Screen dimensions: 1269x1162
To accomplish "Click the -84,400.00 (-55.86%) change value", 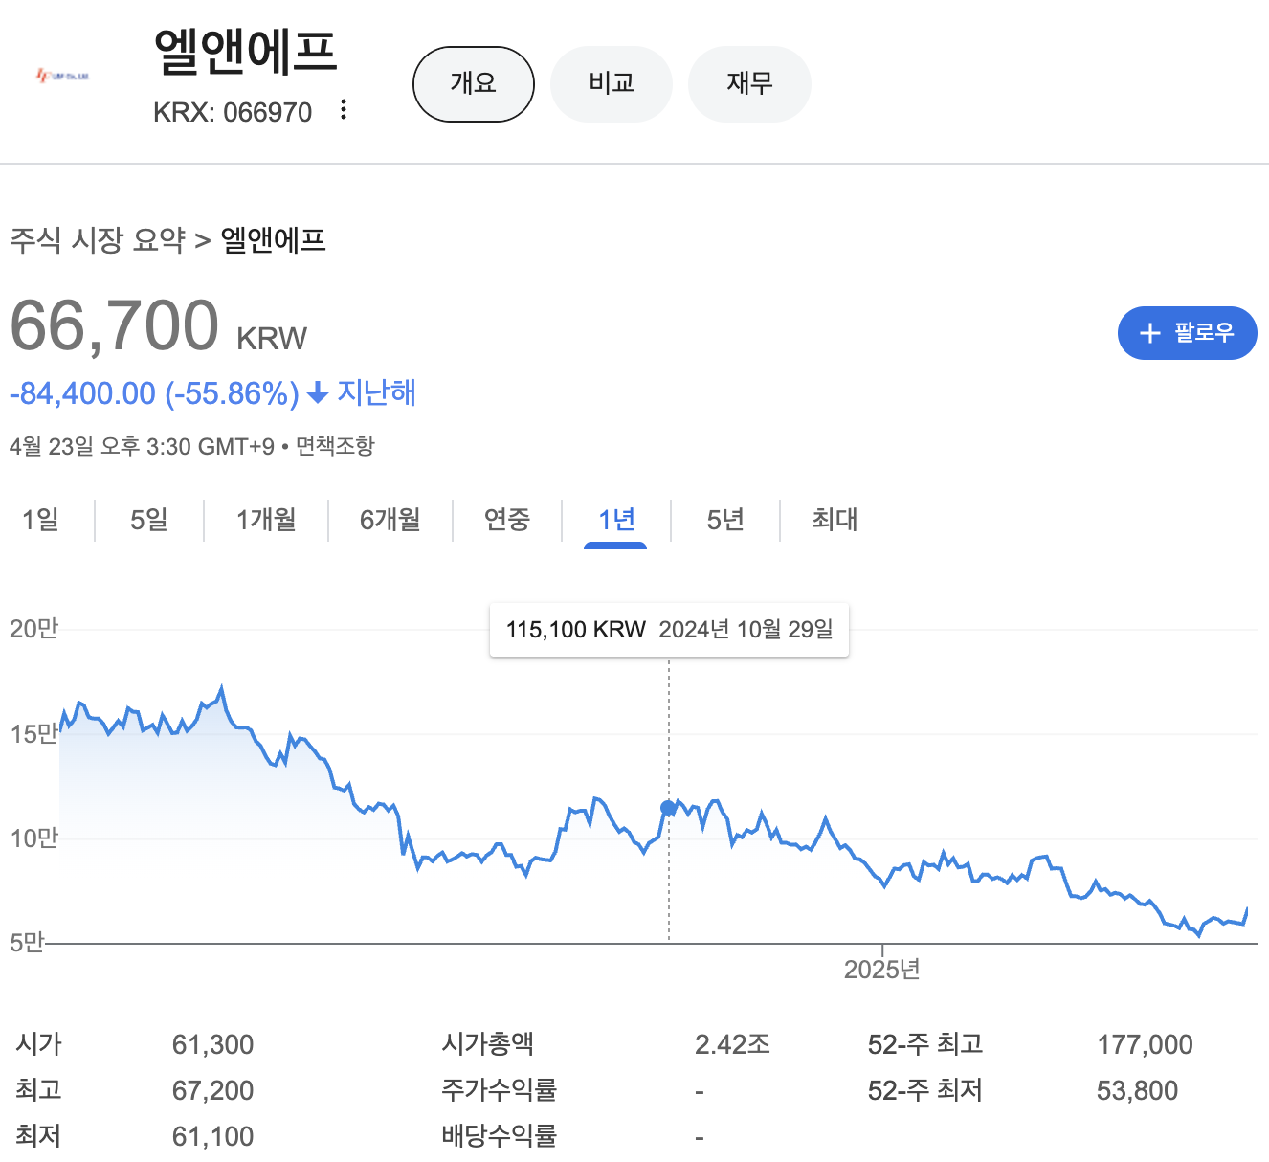I will point(154,393).
